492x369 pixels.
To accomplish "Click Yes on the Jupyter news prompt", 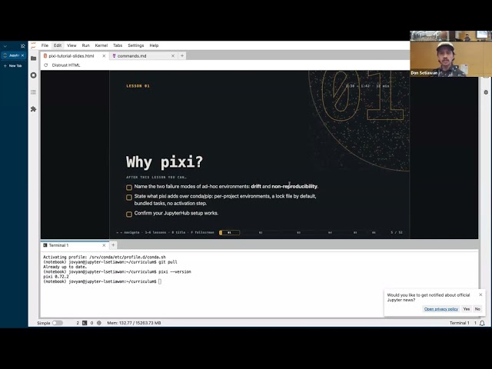I will click(x=467, y=309).
